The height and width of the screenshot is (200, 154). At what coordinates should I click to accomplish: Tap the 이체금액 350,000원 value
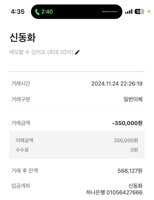click(126, 140)
